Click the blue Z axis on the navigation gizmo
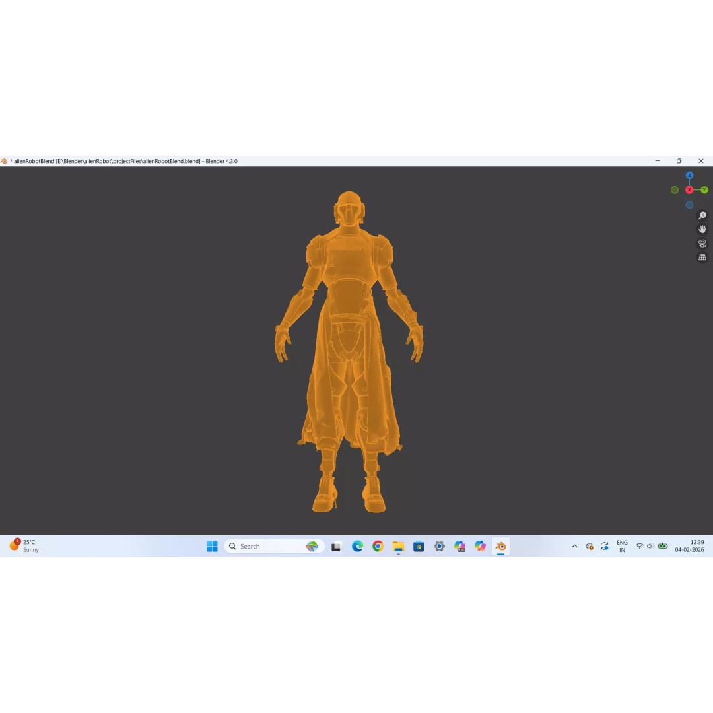This screenshot has height=713, width=713. tap(689, 175)
